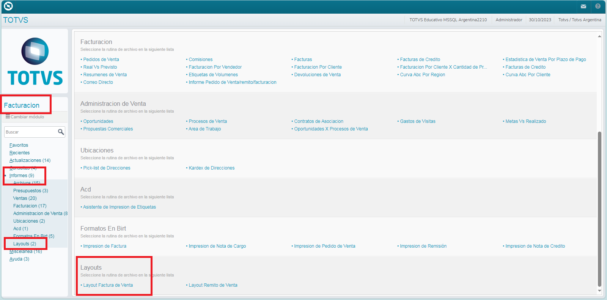Open Contratos de Asociacion routine

[319, 121]
